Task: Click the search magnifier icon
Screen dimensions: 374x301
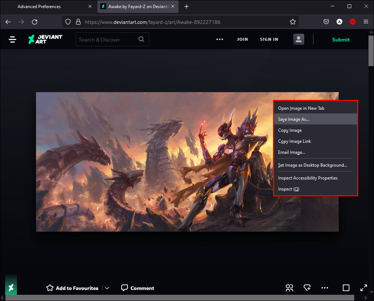Action: point(141,39)
